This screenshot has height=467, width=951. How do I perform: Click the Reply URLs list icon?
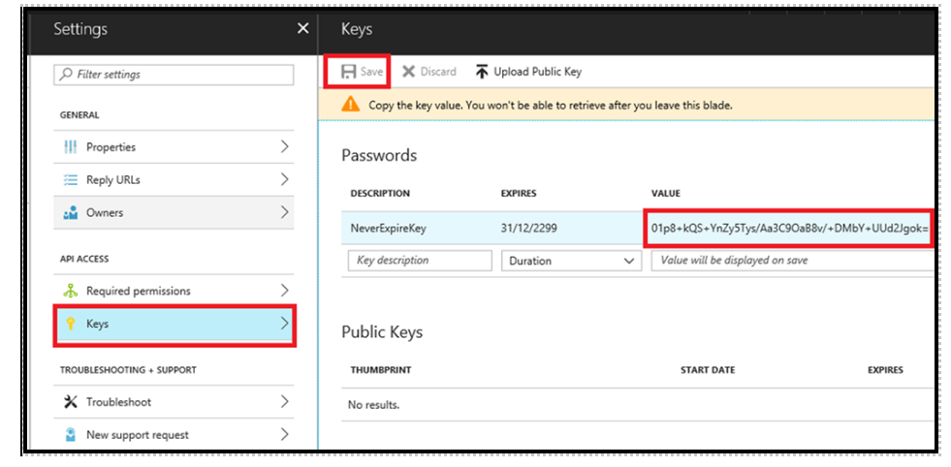click(71, 180)
